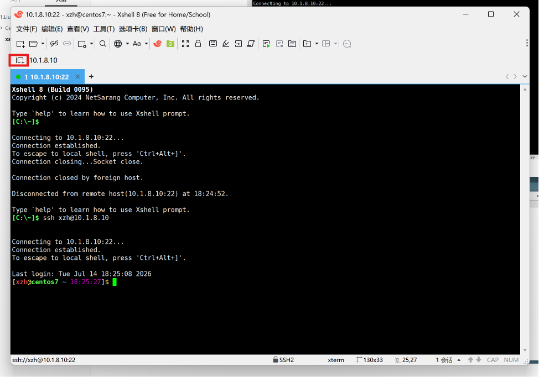This screenshot has width=539, height=377.
Task: Open the 编辑(E) menu
Action: [x=52, y=29]
